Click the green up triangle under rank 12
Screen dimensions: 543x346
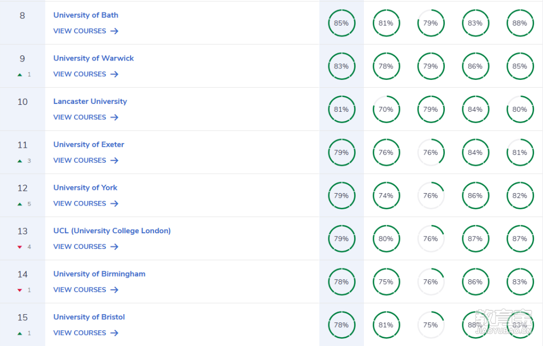click(20, 204)
